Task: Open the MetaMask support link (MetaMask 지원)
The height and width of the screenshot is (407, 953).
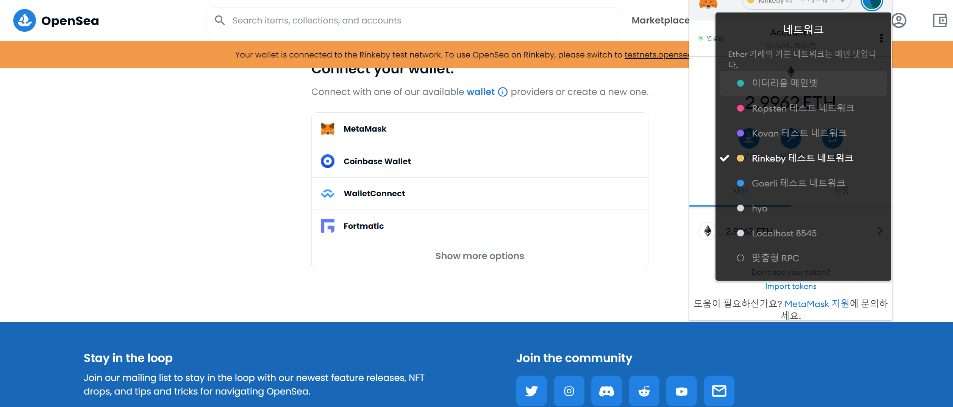Action: point(817,304)
